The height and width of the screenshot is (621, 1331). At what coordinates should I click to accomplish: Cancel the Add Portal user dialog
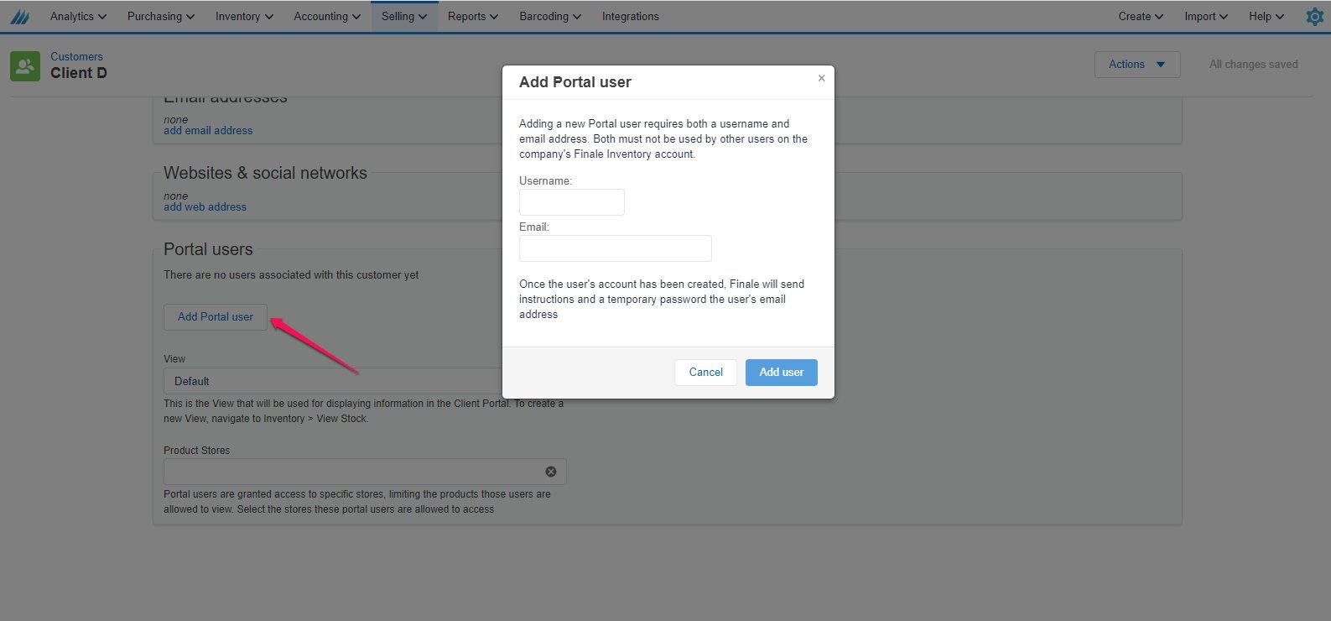705,373
